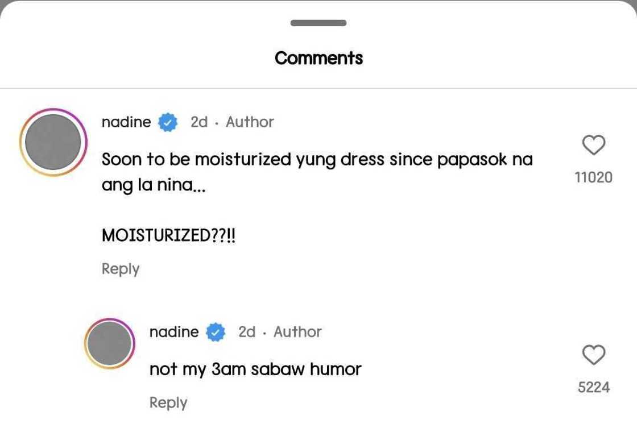Click verified badge on the top comment
The height and width of the screenshot is (440, 637).
tap(167, 122)
